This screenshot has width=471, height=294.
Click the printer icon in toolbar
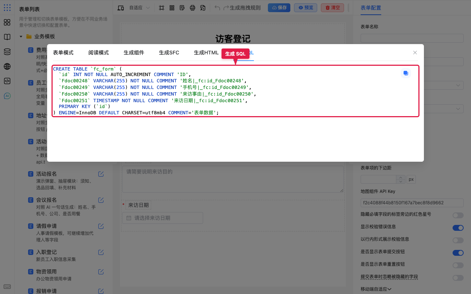(x=192, y=8)
